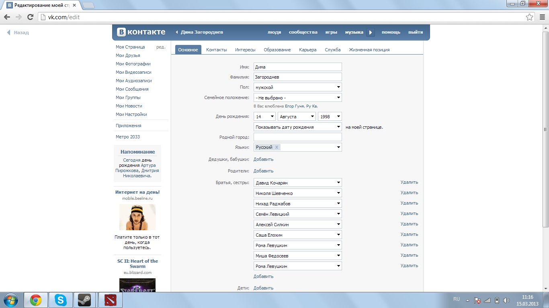Screen dimensions: 549x308
Task: Open the birth month dropdown showing Августа
Action: 297,117
